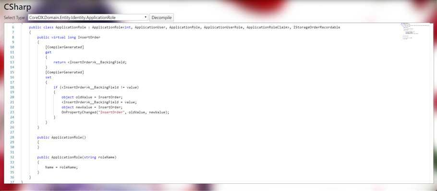Click the parameterless ApplicationRole() constructor
Image resolution: width=437 pixels, height=191 pixels.
61,137
